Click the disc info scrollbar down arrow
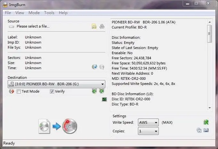 pyautogui.click(x=210, y=108)
